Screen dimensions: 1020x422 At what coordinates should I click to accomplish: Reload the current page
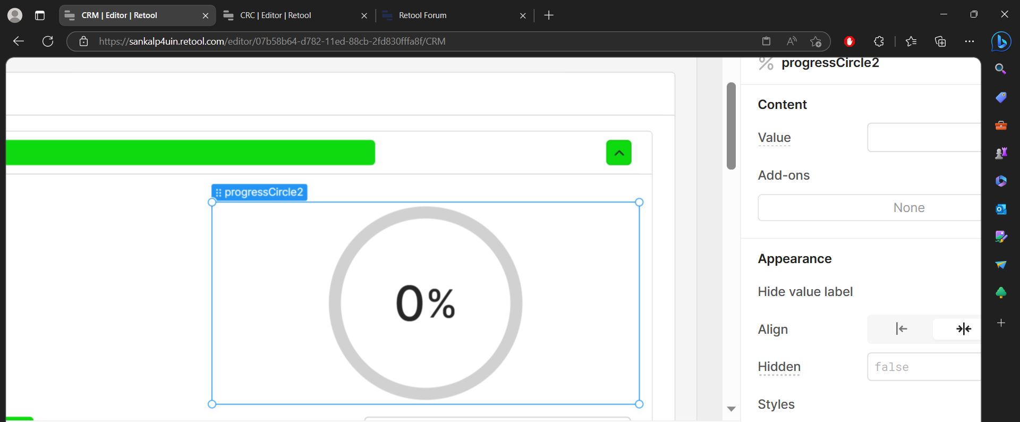[x=48, y=41]
